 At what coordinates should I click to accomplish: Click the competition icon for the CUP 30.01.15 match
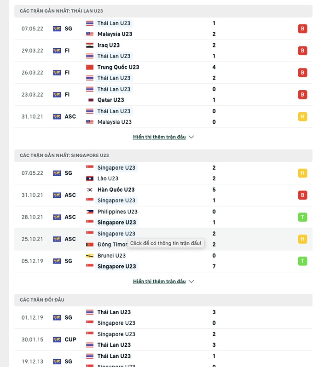(57, 339)
